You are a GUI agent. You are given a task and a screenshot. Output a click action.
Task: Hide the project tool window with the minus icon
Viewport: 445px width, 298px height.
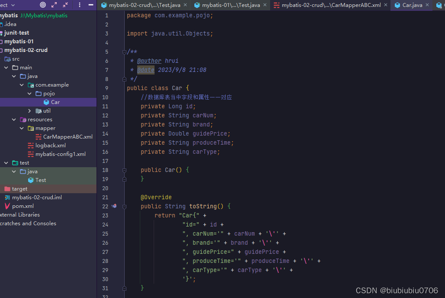pyautogui.click(x=91, y=5)
